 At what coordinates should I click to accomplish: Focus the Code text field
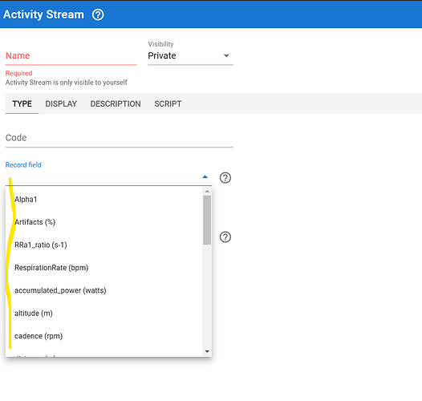pyautogui.click(x=120, y=138)
